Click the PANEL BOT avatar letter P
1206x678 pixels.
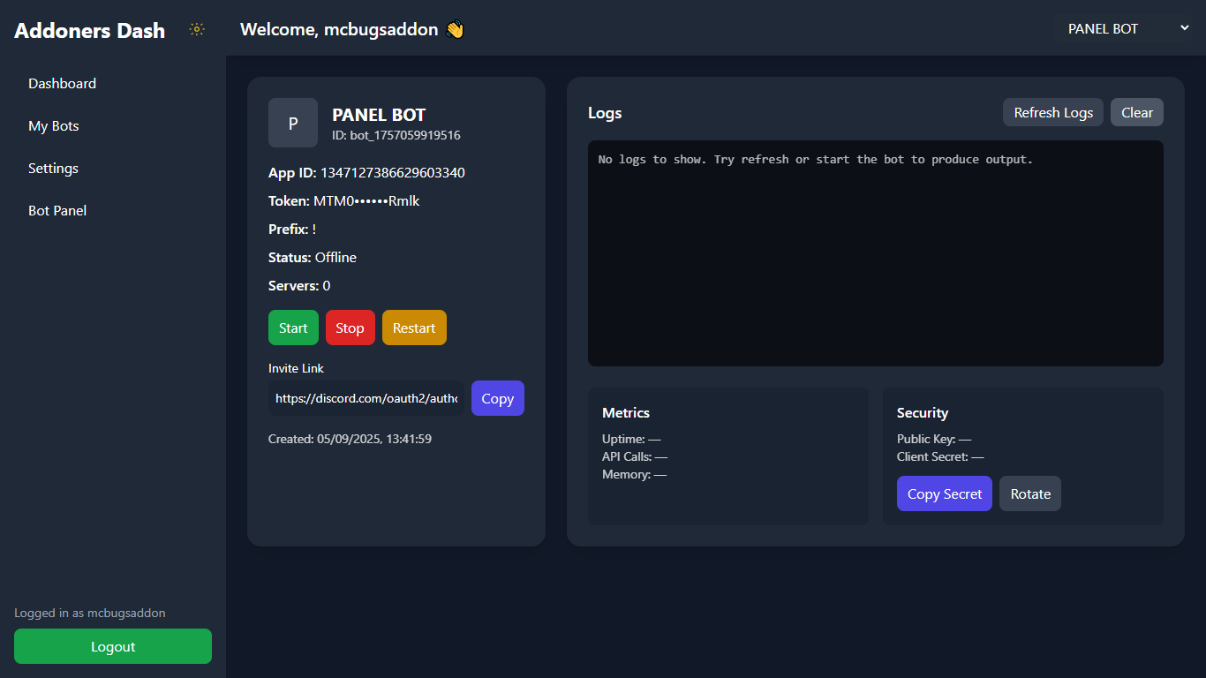click(x=292, y=123)
